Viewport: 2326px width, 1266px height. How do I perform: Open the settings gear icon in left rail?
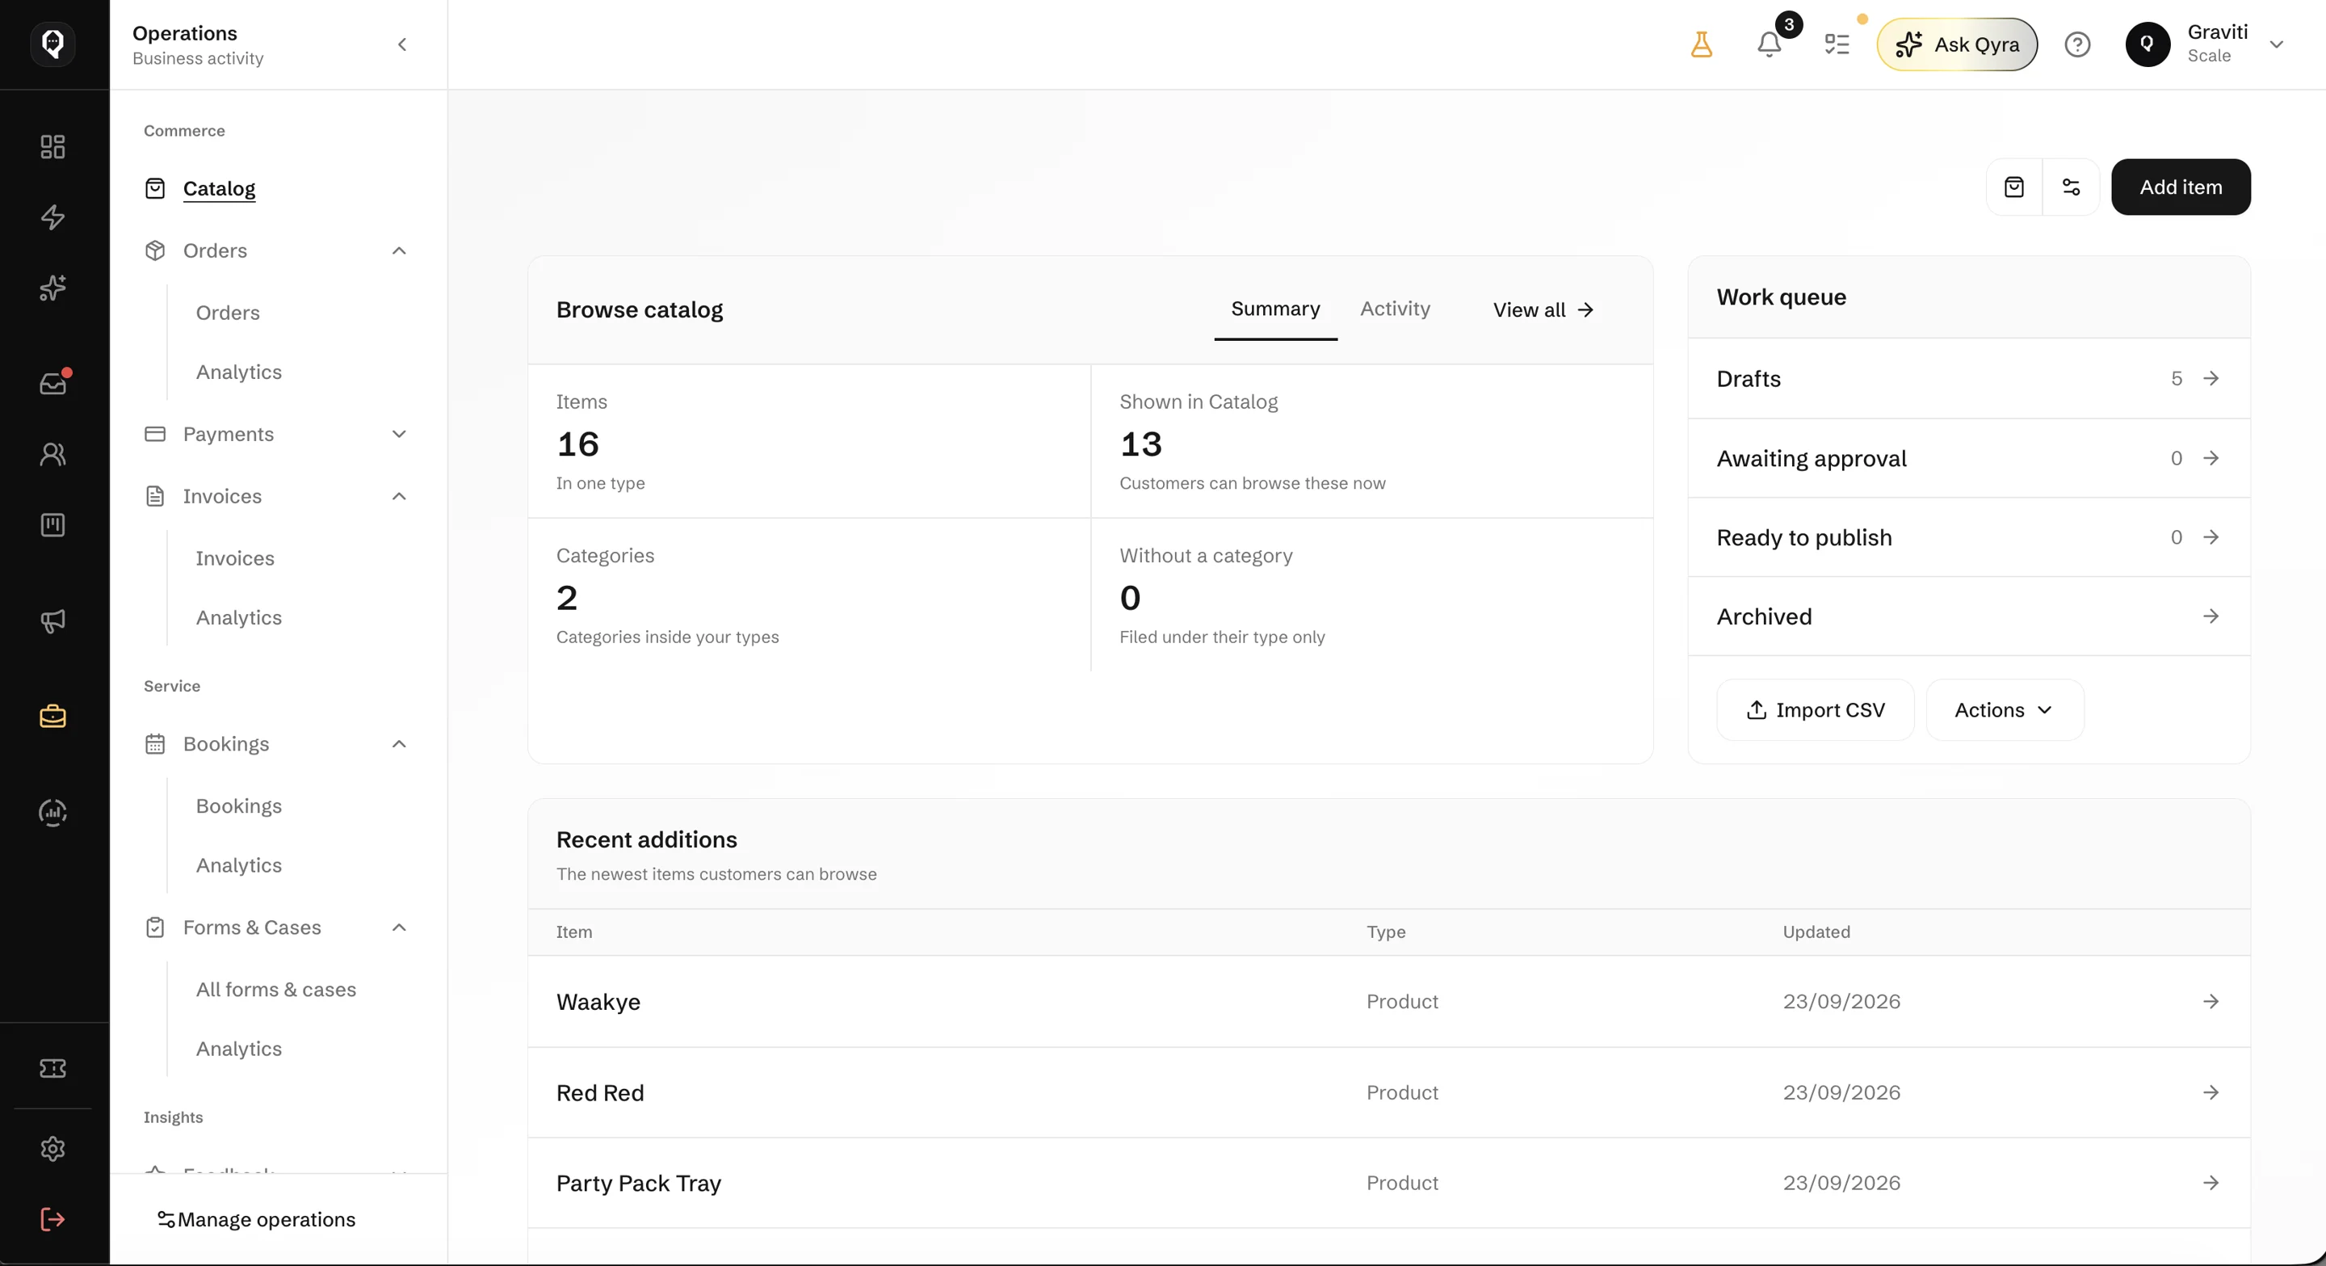pos(52,1149)
